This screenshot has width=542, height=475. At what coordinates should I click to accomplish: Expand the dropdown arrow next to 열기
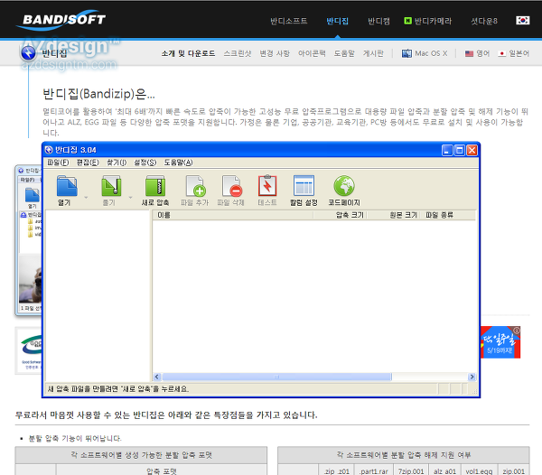[86, 197]
